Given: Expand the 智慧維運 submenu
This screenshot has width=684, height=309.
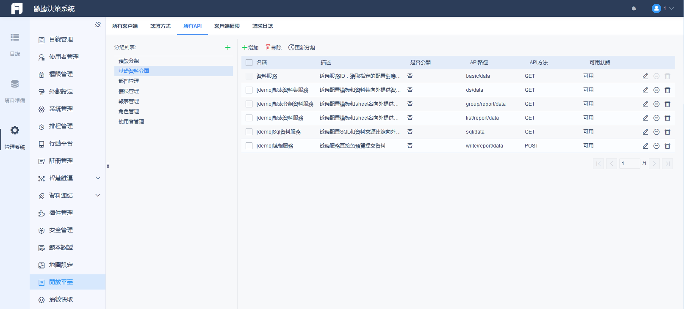Looking at the screenshot, I should (x=98, y=178).
